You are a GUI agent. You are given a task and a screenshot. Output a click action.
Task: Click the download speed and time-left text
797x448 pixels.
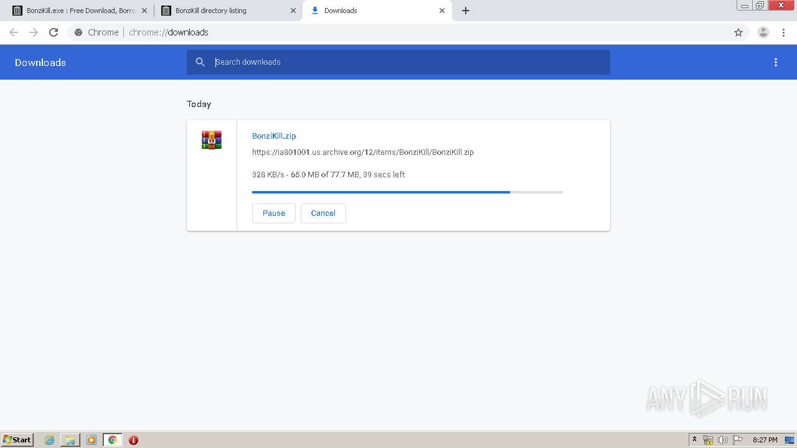click(x=329, y=175)
